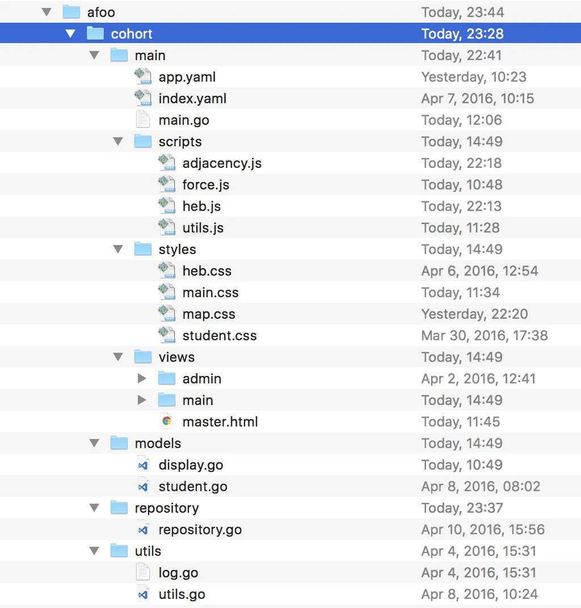Select the main.go file name
Screen dimensions: 581x608
coord(184,120)
